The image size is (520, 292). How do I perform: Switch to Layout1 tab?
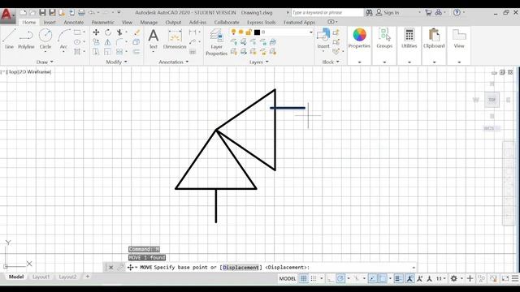click(41, 277)
